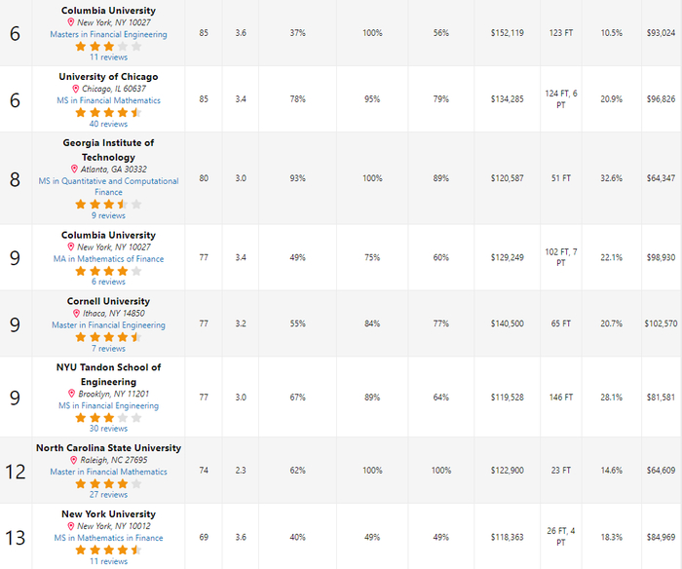Image resolution: width=682 pixels, height=569 pixels.
Task: Click the map pin next to Brooklyn, NY 11201
Action: coord(71,394)
